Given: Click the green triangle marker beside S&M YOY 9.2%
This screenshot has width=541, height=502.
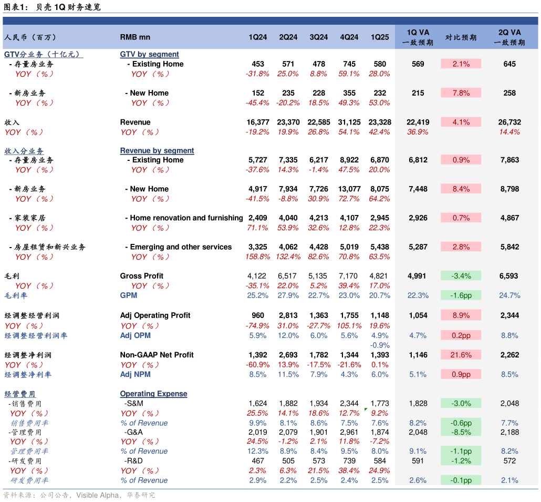Looking at the screenshot, I should 366,409.
